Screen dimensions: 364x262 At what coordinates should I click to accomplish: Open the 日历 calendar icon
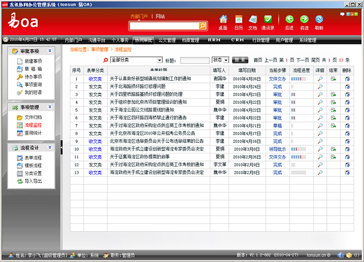tap(239, 22)
